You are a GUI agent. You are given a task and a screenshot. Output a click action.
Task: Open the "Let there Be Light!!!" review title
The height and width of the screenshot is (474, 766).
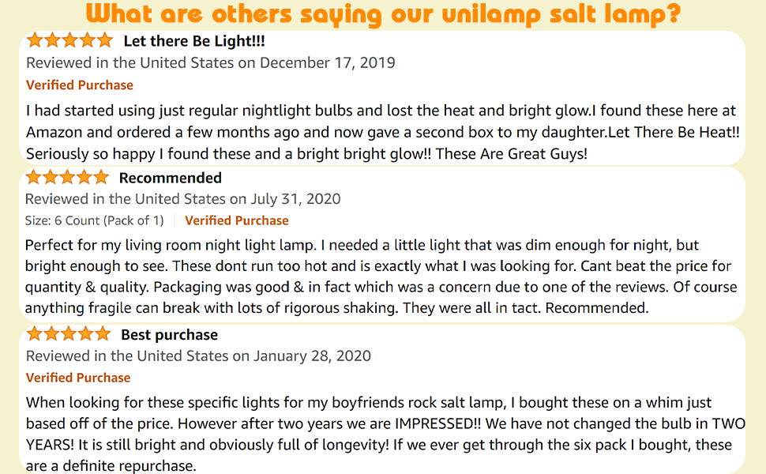point(194,42)
